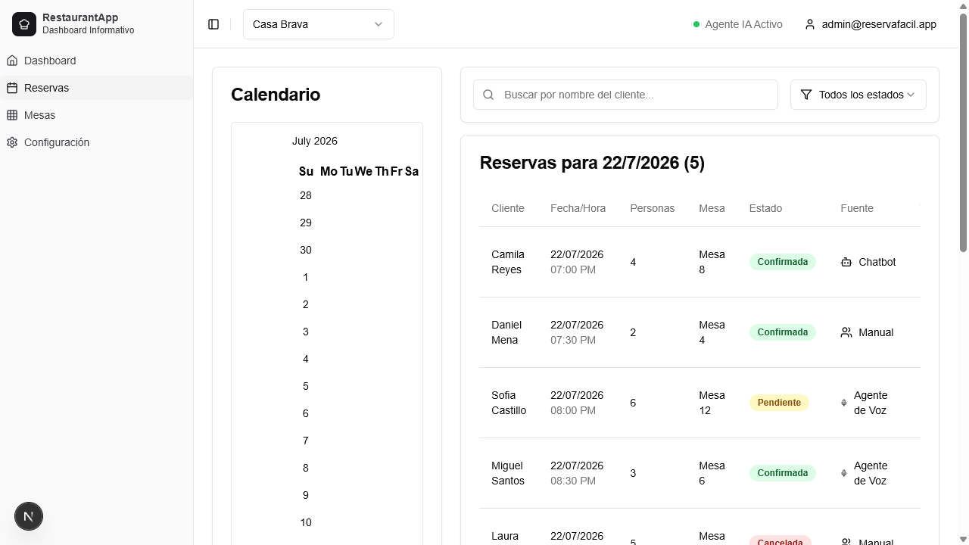Viewport: 969px width, 545px height.
Task: Click the Personas column header
Action: pos(653,208)
